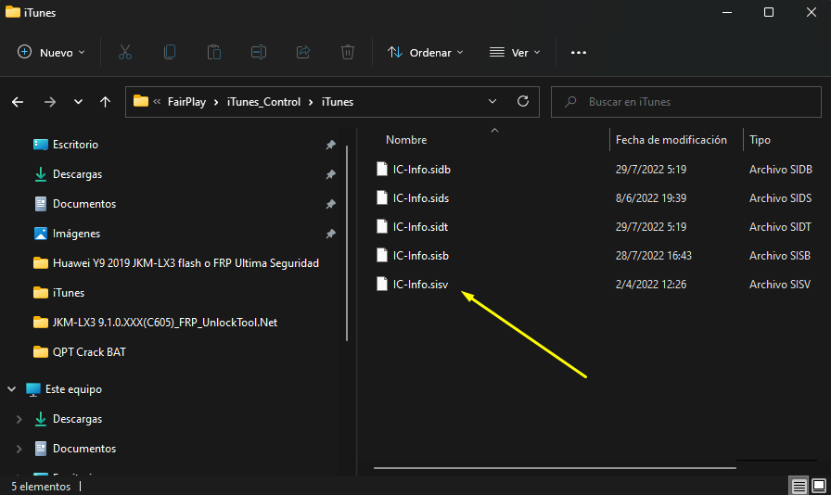The height and width of the screenshot is (495, 831).
Task: Unpin Documentos using its pin icon
Action: tap(331, 204)
